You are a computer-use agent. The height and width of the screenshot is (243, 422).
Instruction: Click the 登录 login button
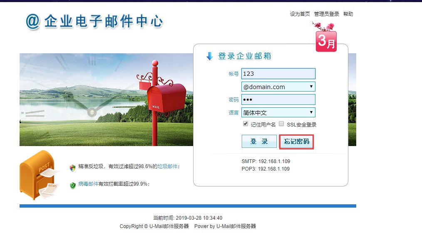tap(259, 141)
